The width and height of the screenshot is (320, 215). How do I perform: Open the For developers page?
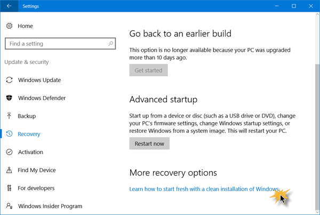pyautogui.click(x=37, y=188)
